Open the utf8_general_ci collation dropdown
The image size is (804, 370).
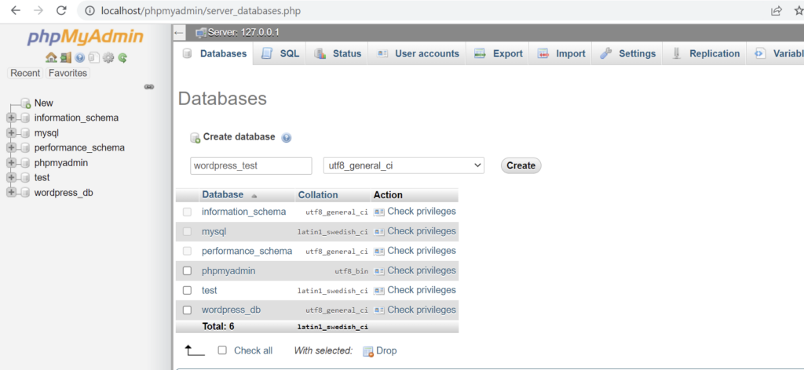point(404,165)
